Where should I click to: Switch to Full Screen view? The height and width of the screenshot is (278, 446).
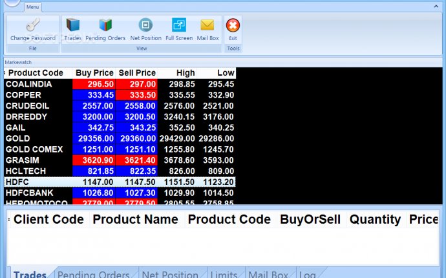point(179,30)
